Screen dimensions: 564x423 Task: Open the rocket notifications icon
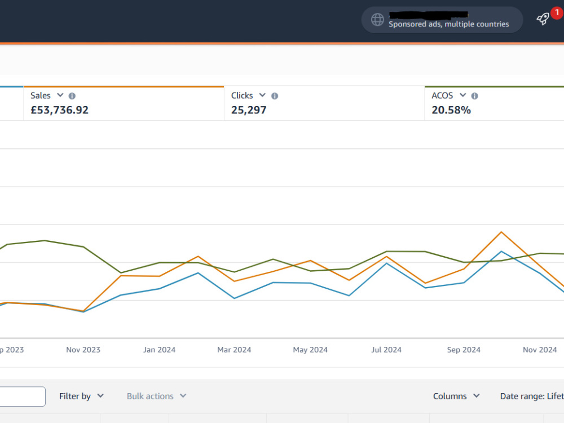pyautogui.click(x=543, y=19)
